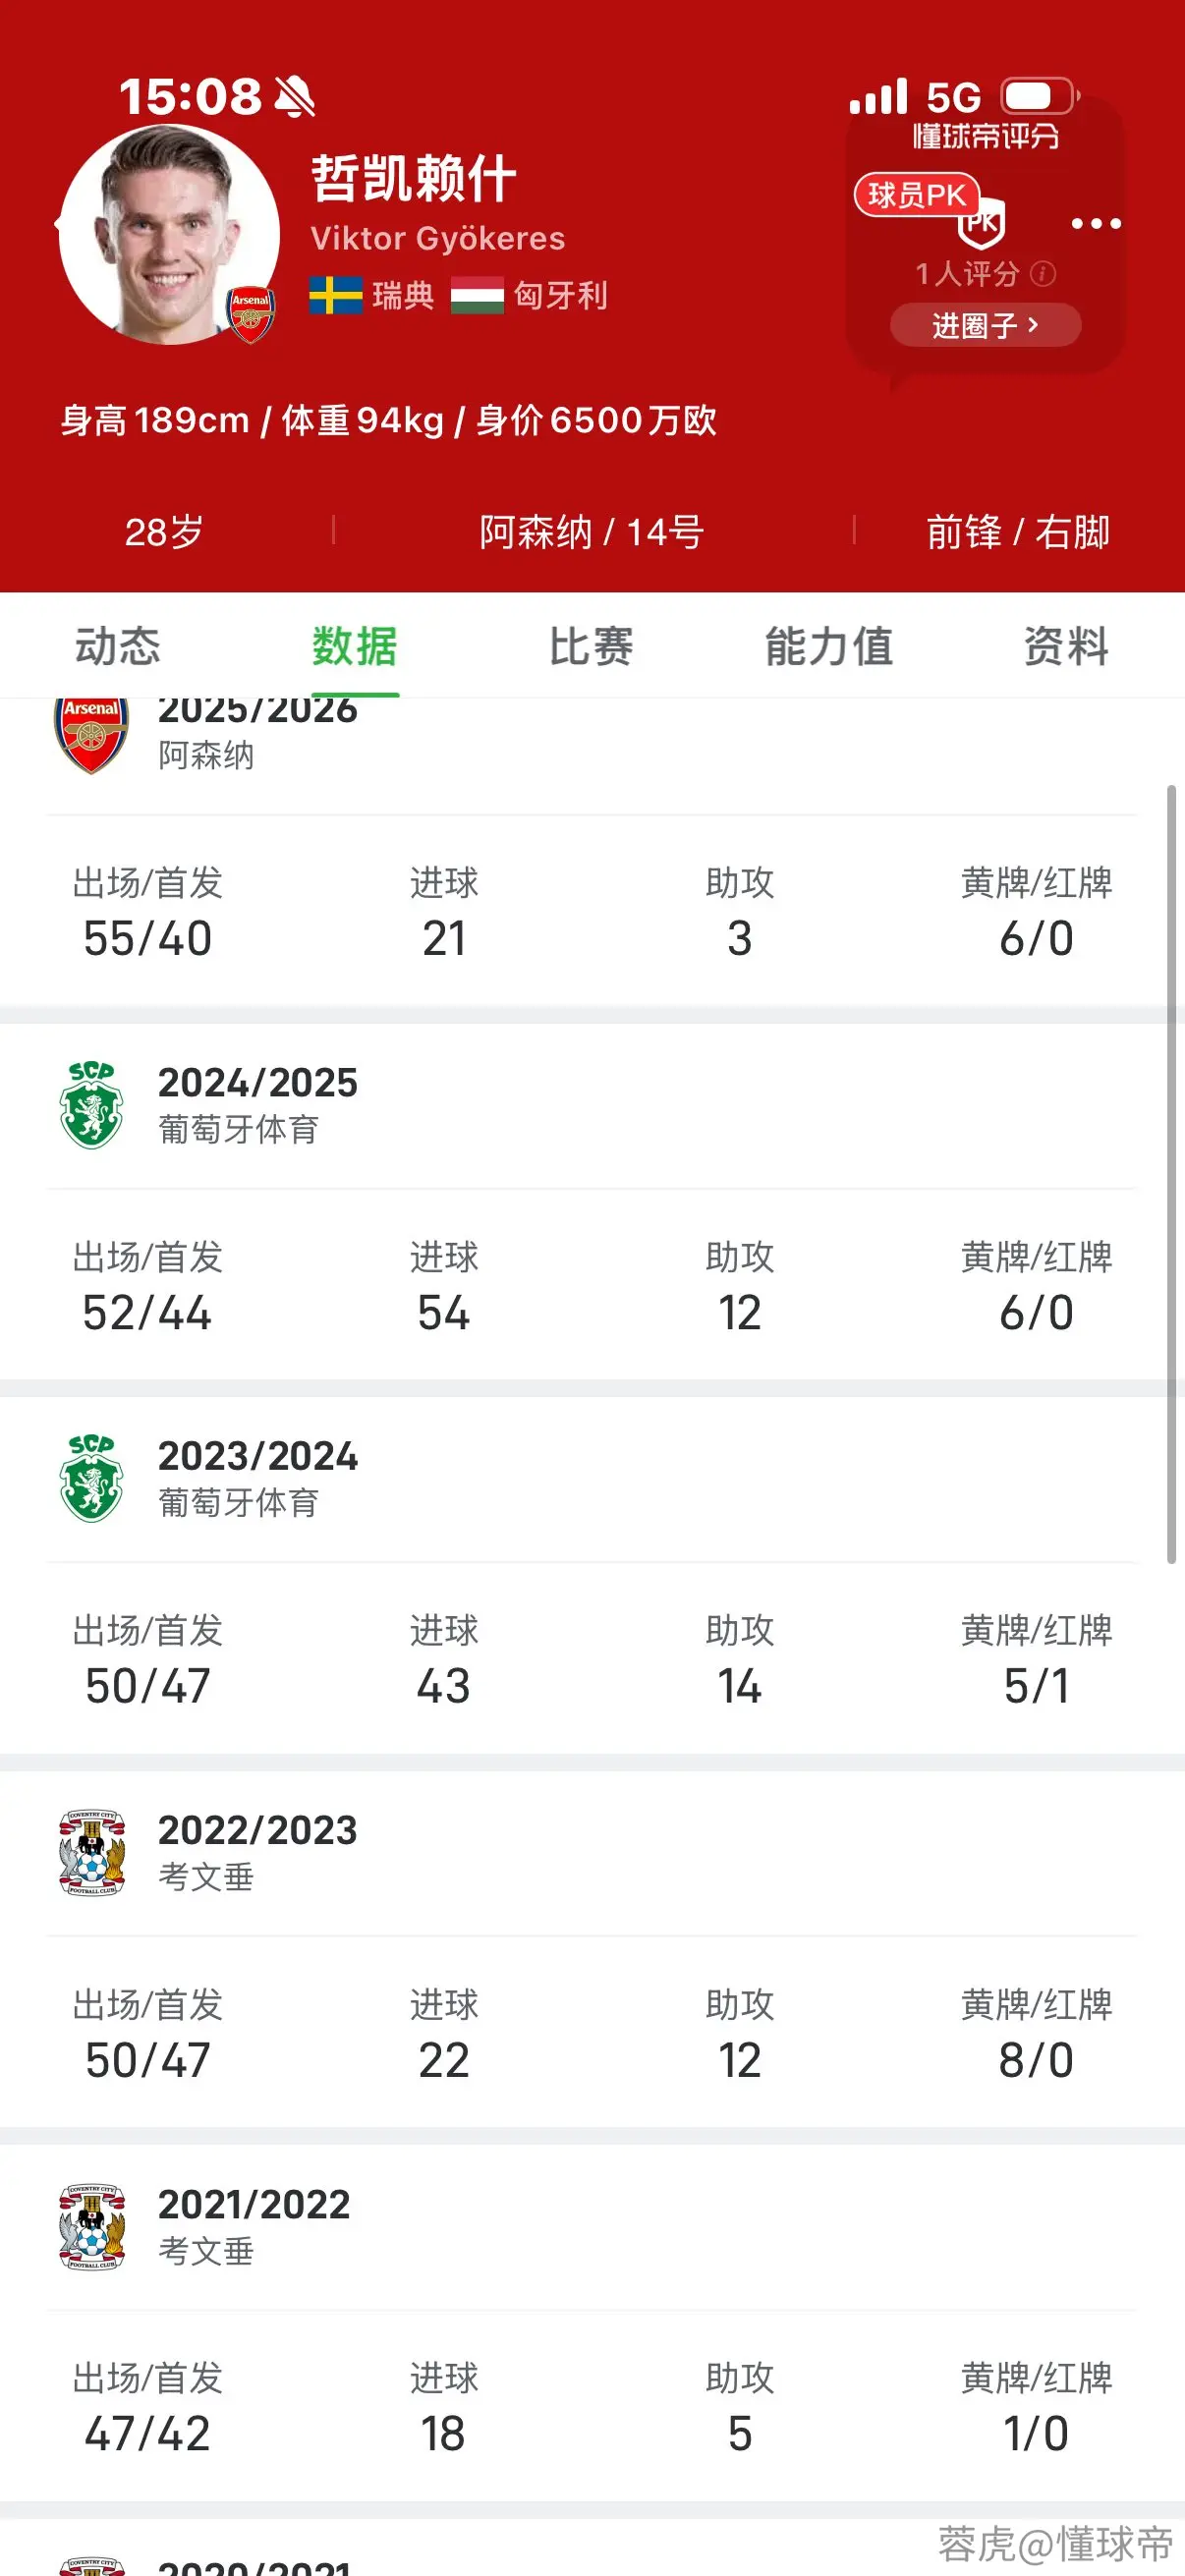The height and width of the screenshot is (2576, 1185).
Task: Tap the Sporting CP logo for 2024/2025
Action: point(91,1104)
